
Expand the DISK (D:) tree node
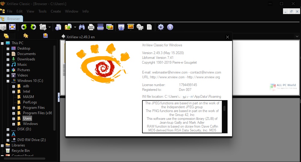pyautogui.click(x=8, y=129)
